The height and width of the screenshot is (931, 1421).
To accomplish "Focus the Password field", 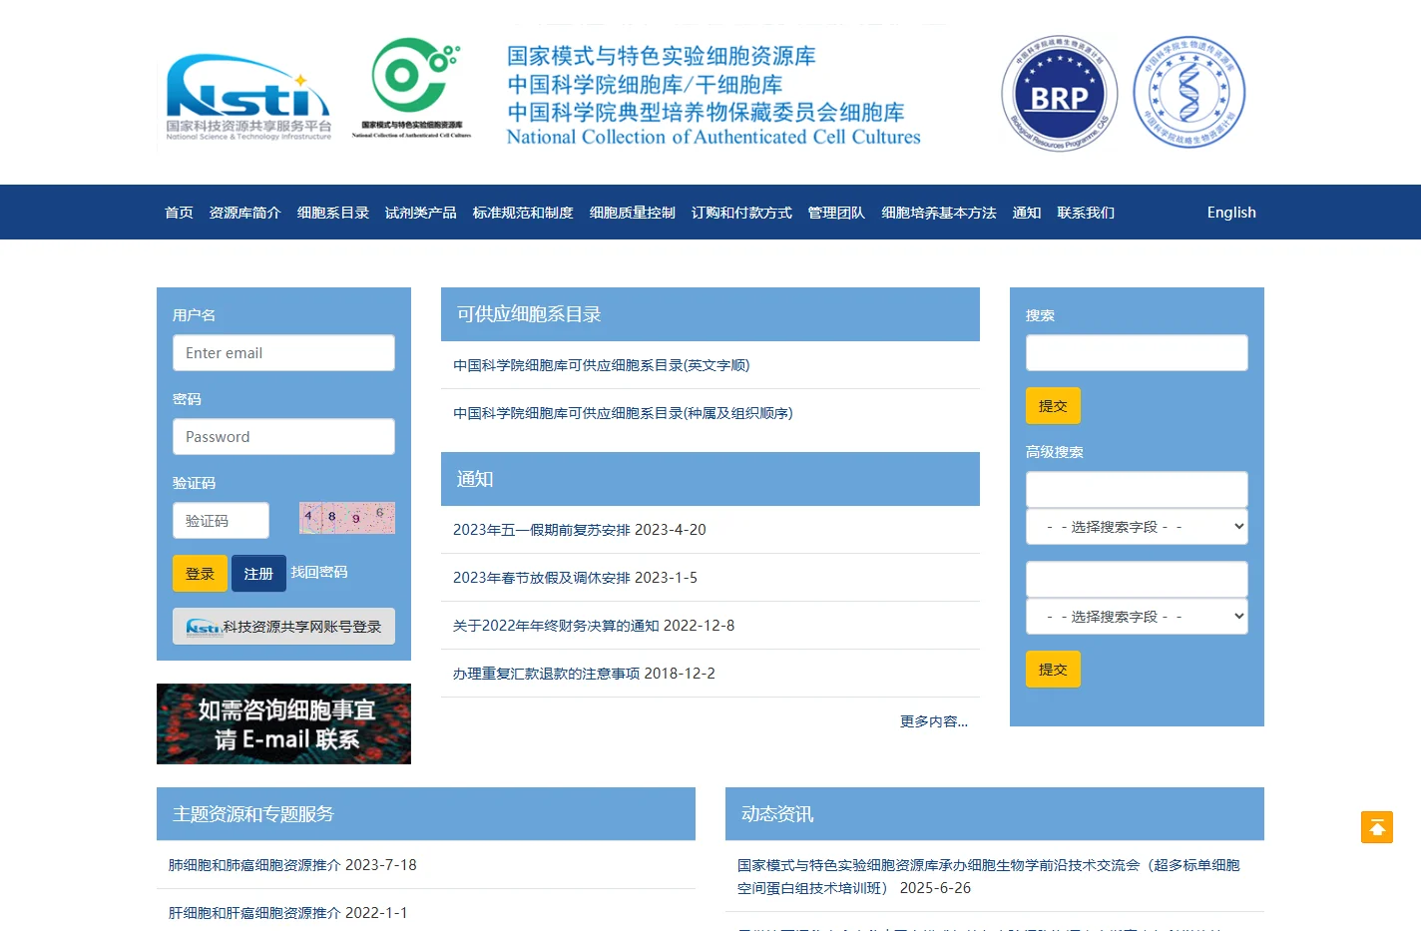I will [x=283, y=437].
